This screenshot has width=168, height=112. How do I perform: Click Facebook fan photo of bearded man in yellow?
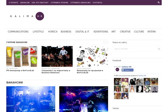tap(125, 81)
